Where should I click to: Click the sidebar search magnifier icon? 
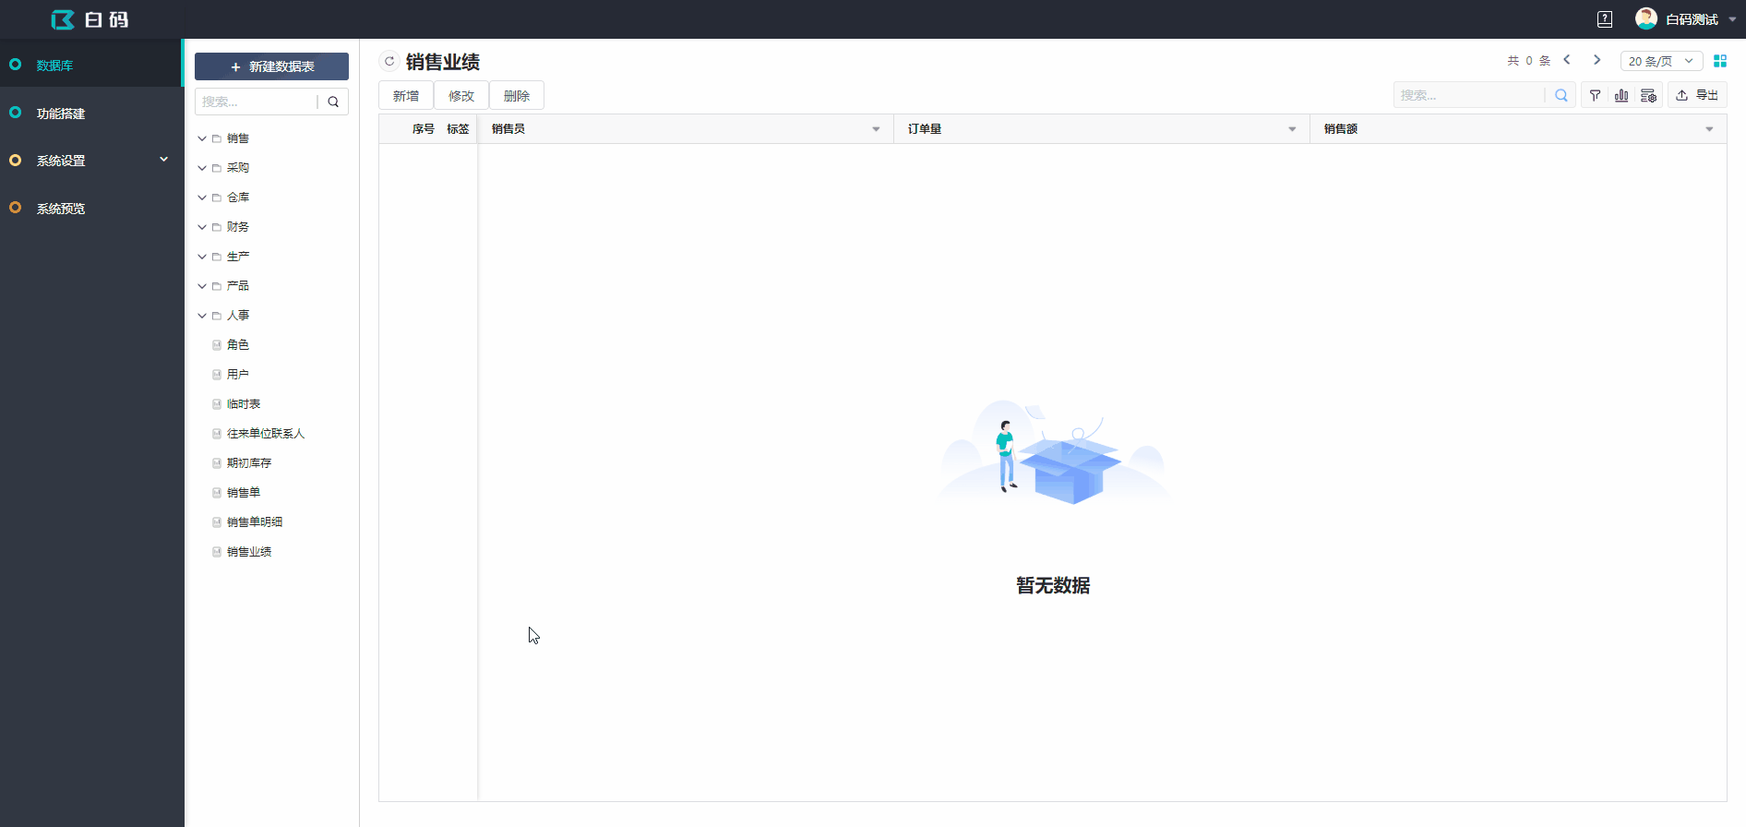(333, 102)
